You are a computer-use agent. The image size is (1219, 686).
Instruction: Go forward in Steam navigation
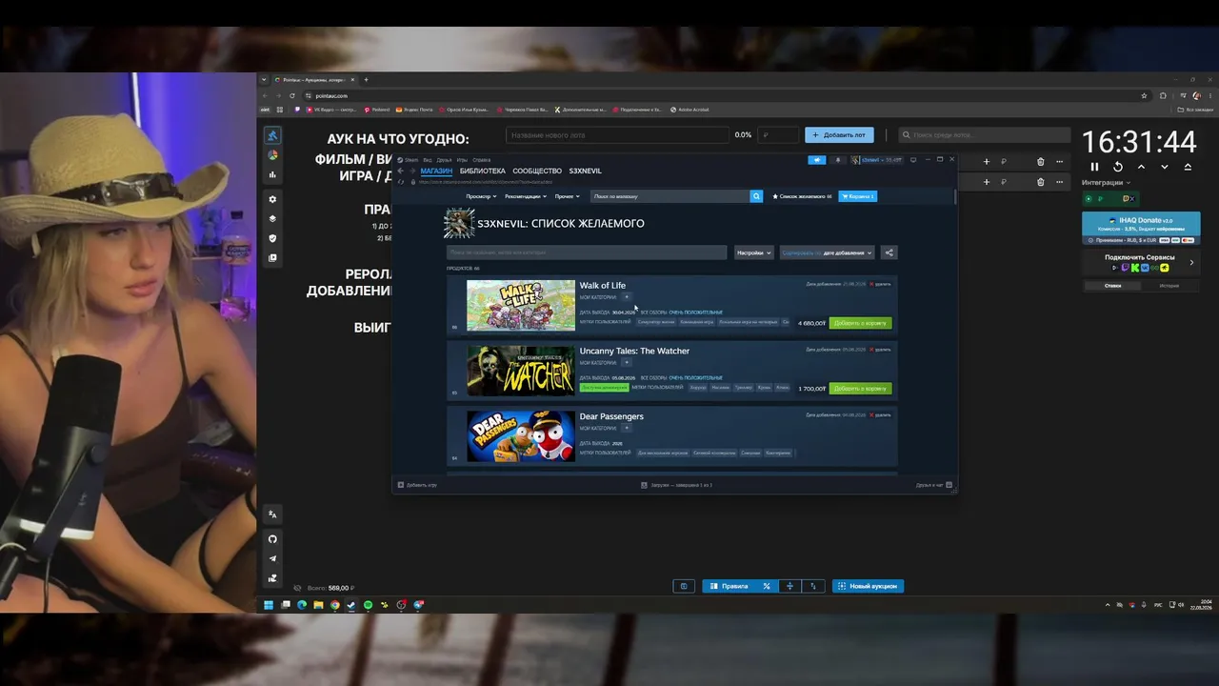point(412,171)
